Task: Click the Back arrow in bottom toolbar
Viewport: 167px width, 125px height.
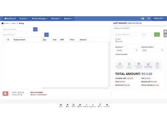Action: point(61,105)
